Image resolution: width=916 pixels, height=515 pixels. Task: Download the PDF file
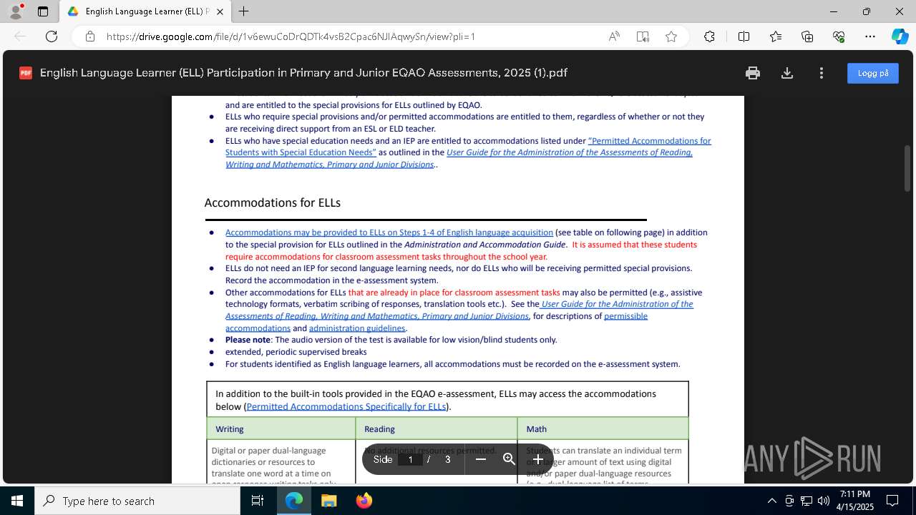787,73
